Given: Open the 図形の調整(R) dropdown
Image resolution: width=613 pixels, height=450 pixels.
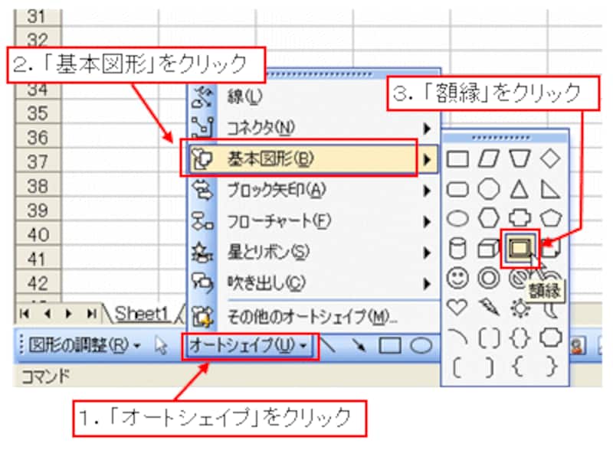Looking at the screenshot, I should 84,346.
